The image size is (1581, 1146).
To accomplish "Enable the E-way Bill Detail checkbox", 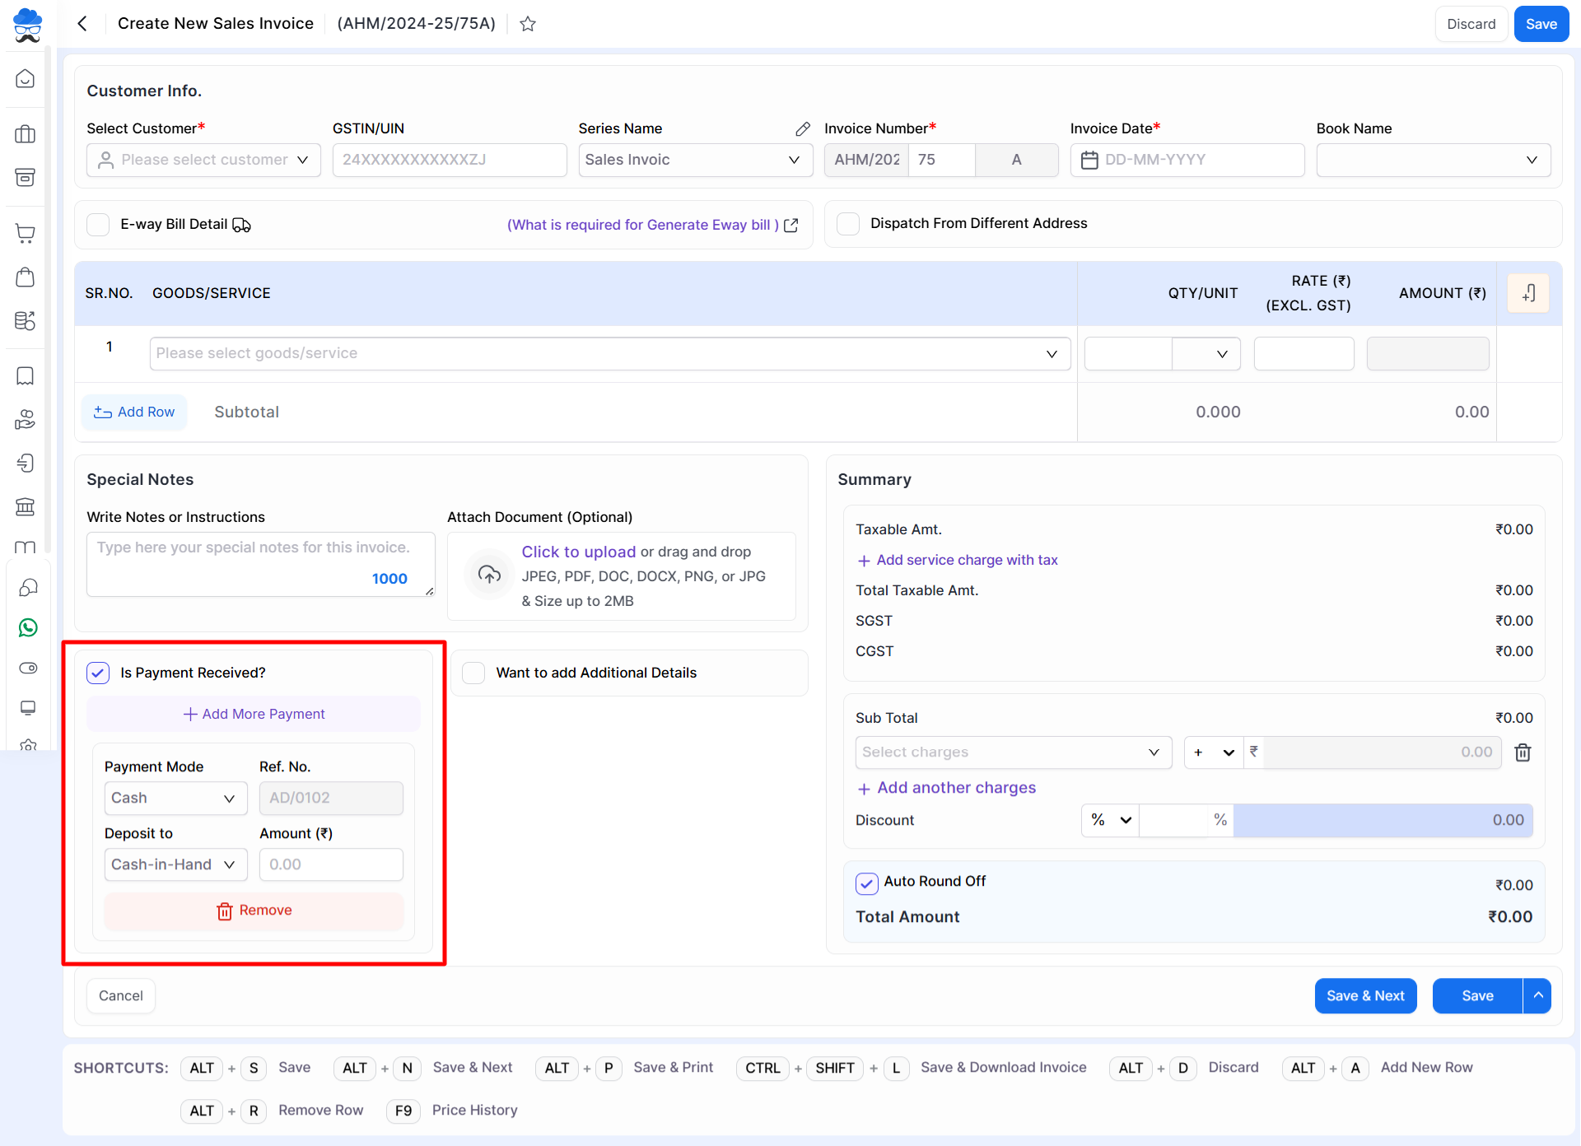I will (98, 225).
